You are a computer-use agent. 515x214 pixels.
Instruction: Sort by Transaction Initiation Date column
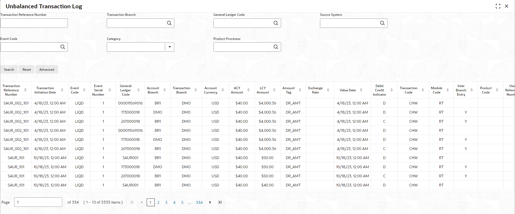pos(62,90)
